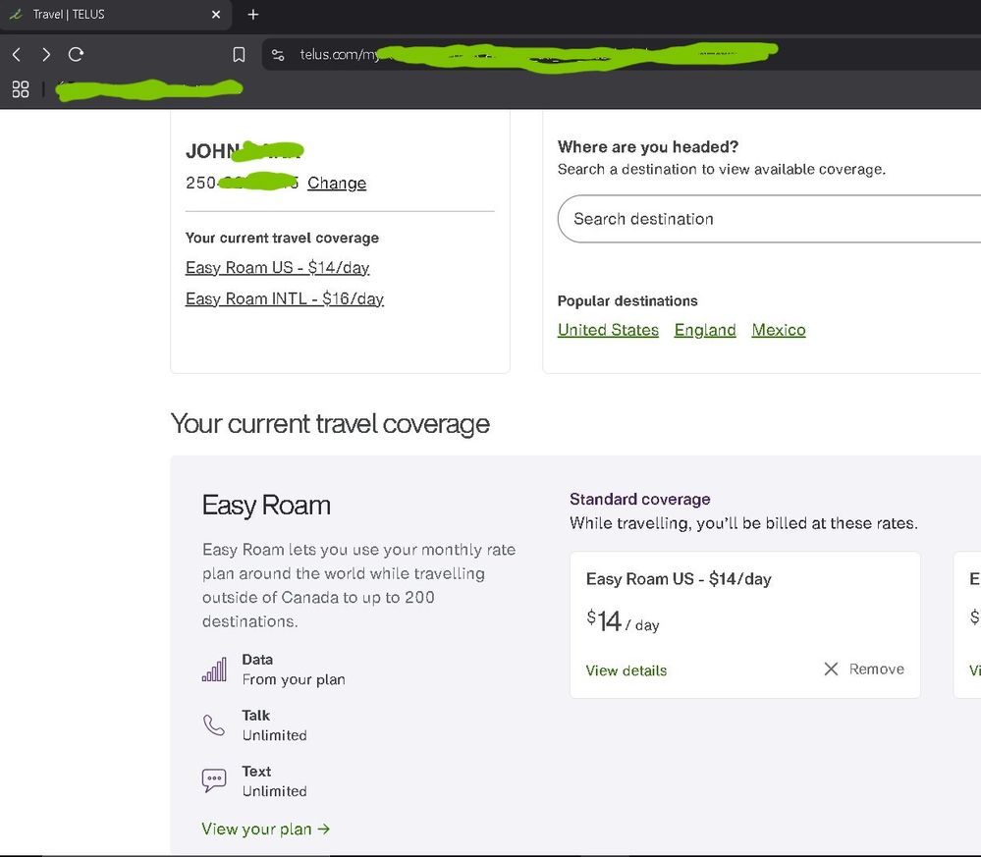Click in the Search destination field

(x=766, y=219)
